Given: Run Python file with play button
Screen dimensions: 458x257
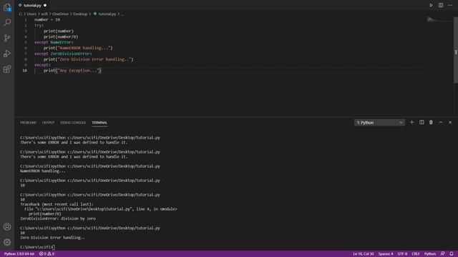Looking at the screenshot, I should point(431,5).
